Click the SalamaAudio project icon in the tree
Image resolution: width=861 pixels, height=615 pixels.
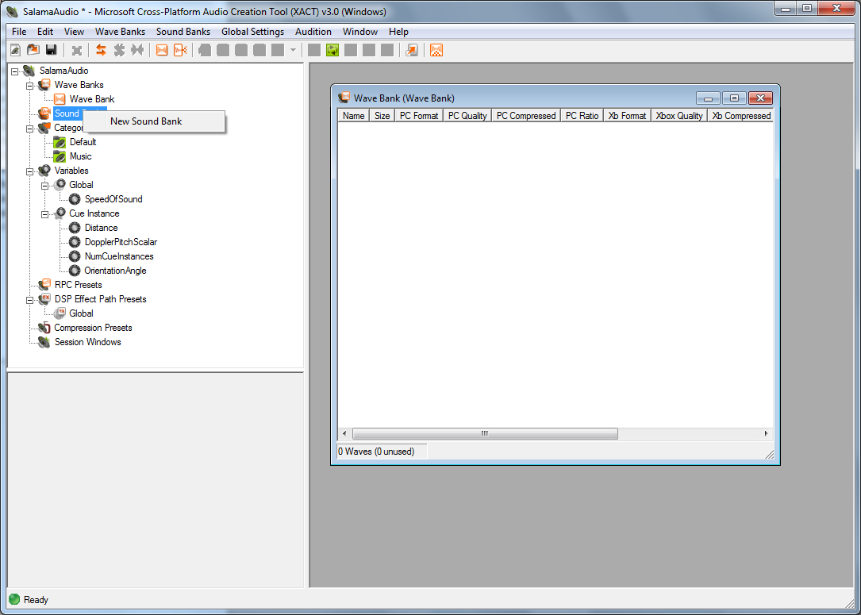click(x=29, y=71)
